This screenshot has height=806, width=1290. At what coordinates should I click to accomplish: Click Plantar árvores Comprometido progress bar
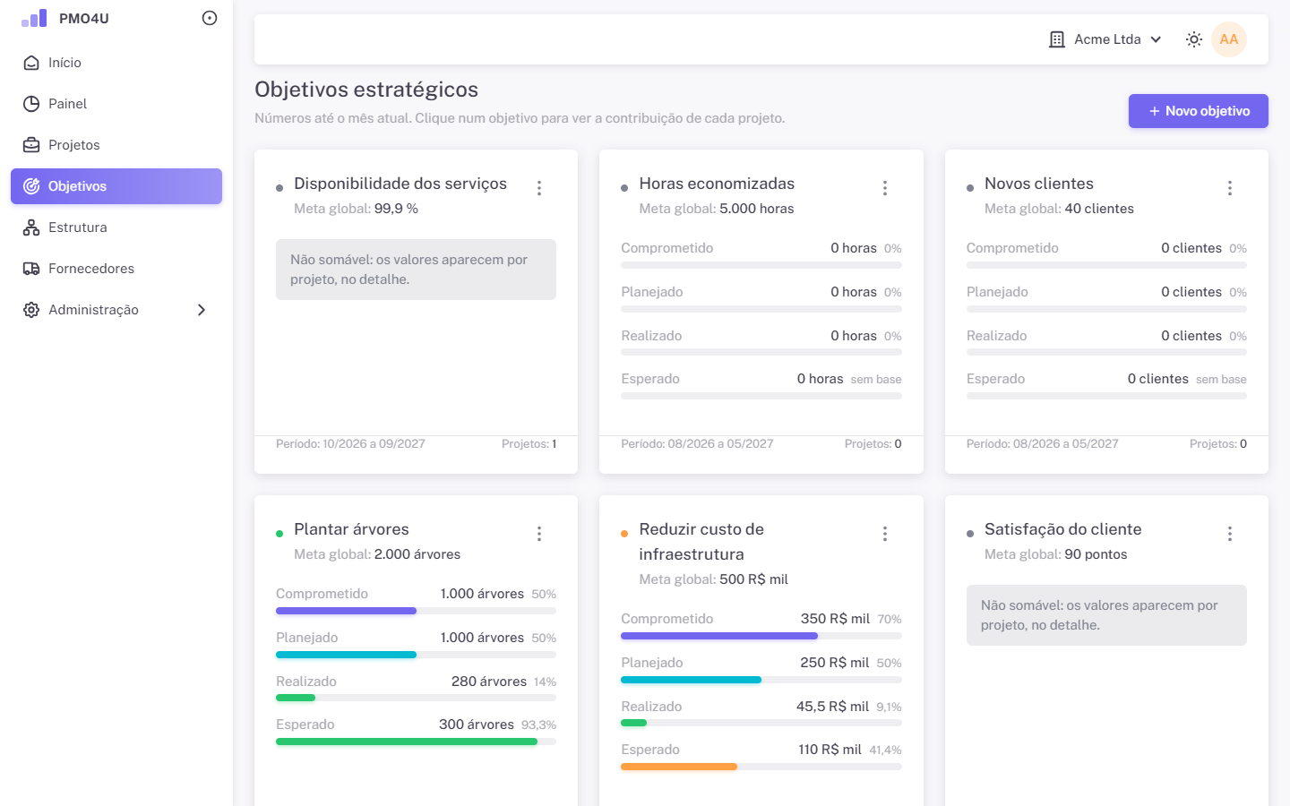tap(416, 611)
